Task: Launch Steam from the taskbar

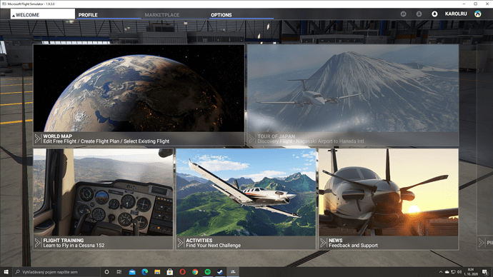Action: 220,272
